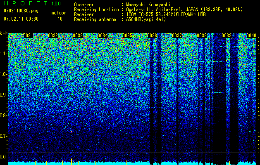The height and width of the screenshot is (165, 260).
Task: Click the date stamp 07.02.11 00:30
Action: 21,19
